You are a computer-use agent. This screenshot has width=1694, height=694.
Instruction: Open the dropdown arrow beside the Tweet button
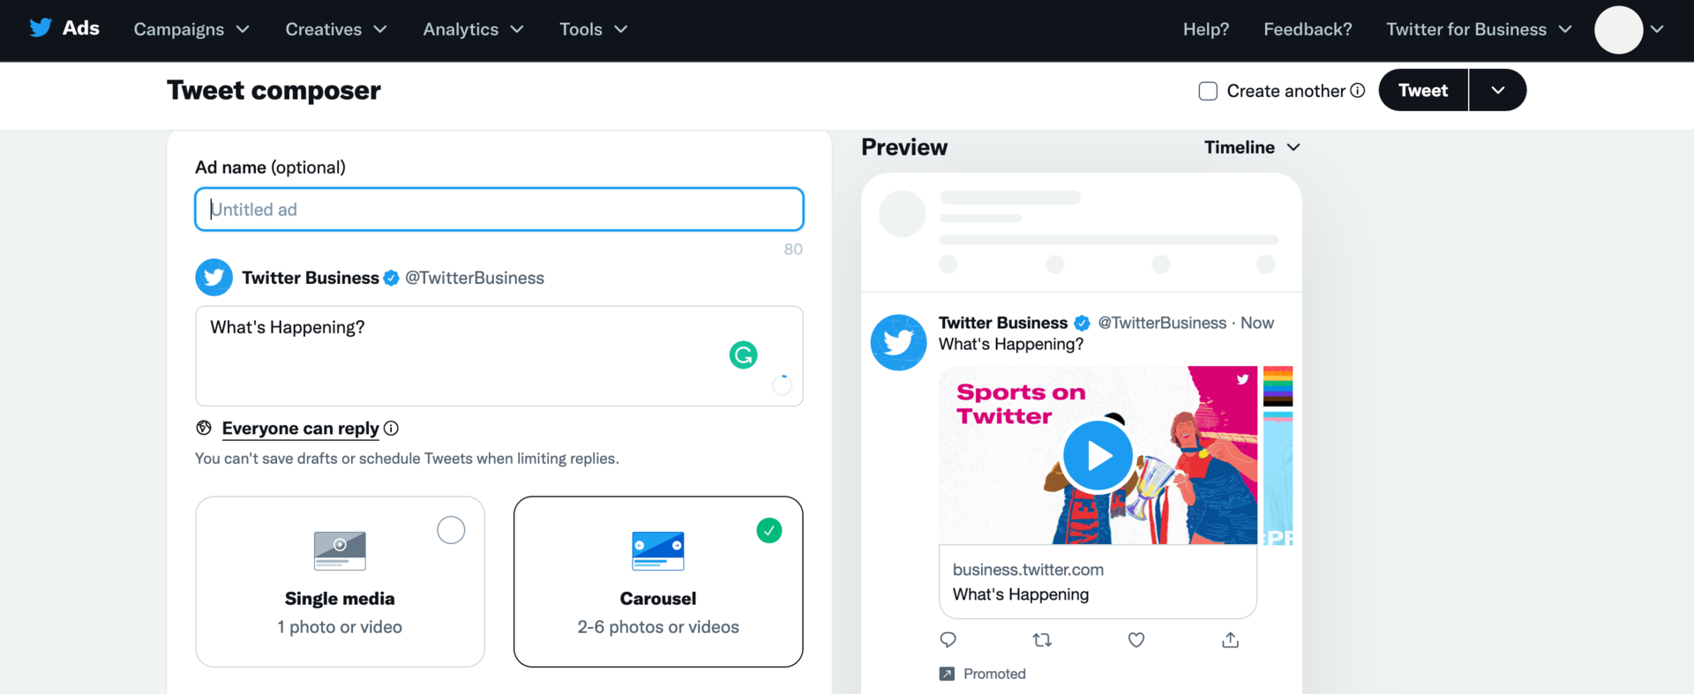tap(1498, 90)
